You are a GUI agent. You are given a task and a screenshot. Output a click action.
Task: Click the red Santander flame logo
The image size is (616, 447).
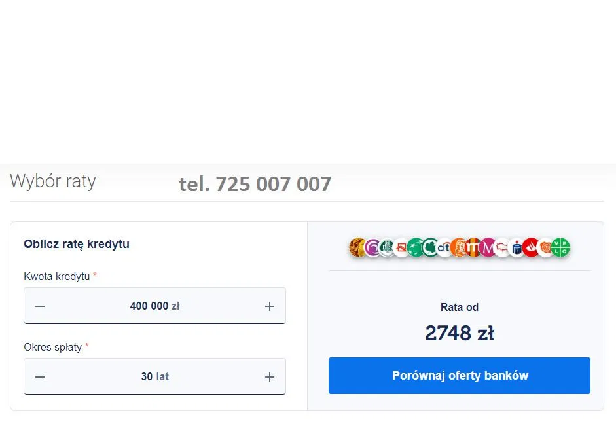tap(531, 247)
